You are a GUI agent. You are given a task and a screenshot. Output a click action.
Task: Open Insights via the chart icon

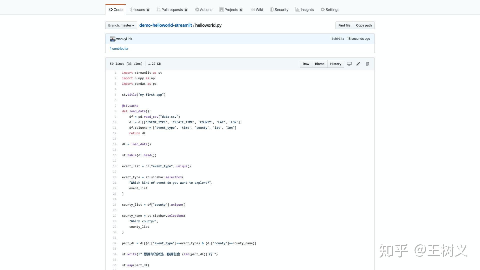pos(304,9)
